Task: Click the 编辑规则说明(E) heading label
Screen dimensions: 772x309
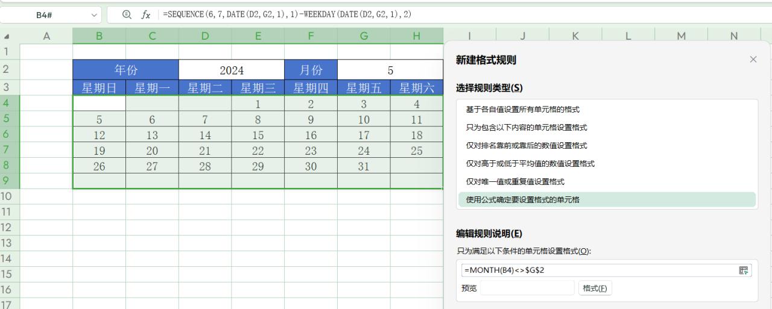Action: (489, 234)
